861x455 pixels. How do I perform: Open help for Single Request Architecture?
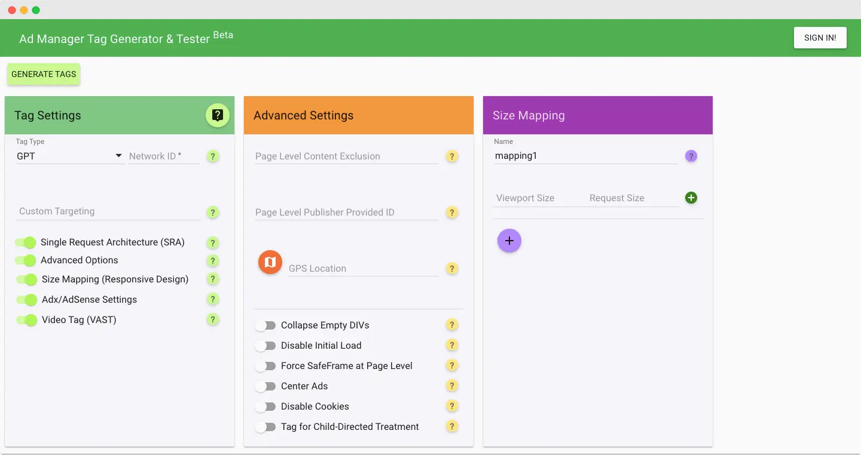(x=213, y=243)
